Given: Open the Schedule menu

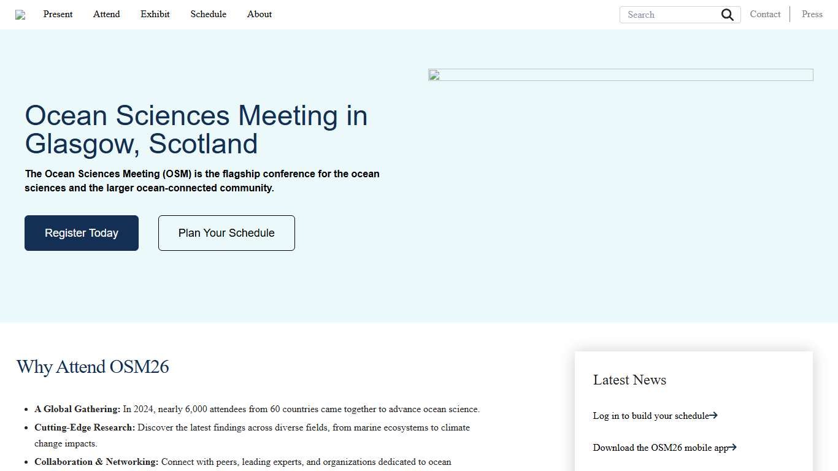Looking at the screenshot, I should pyautogui.click(x=208, y=14).
